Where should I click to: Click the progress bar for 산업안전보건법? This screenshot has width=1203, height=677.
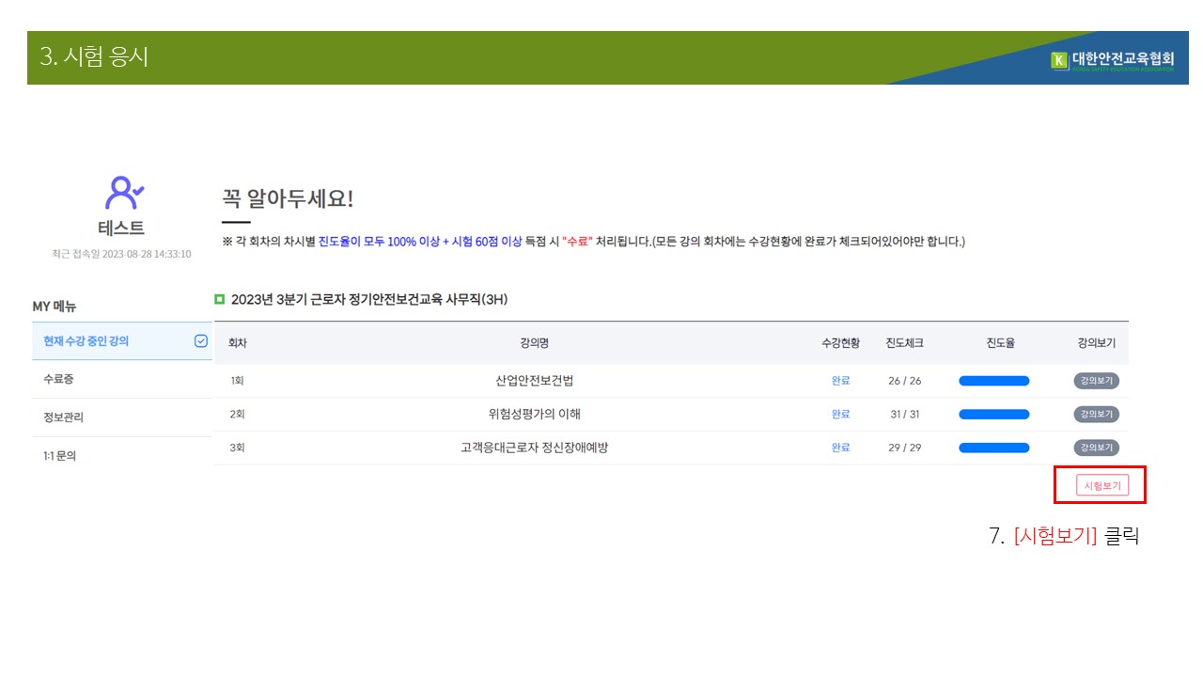tap(993, 381)
